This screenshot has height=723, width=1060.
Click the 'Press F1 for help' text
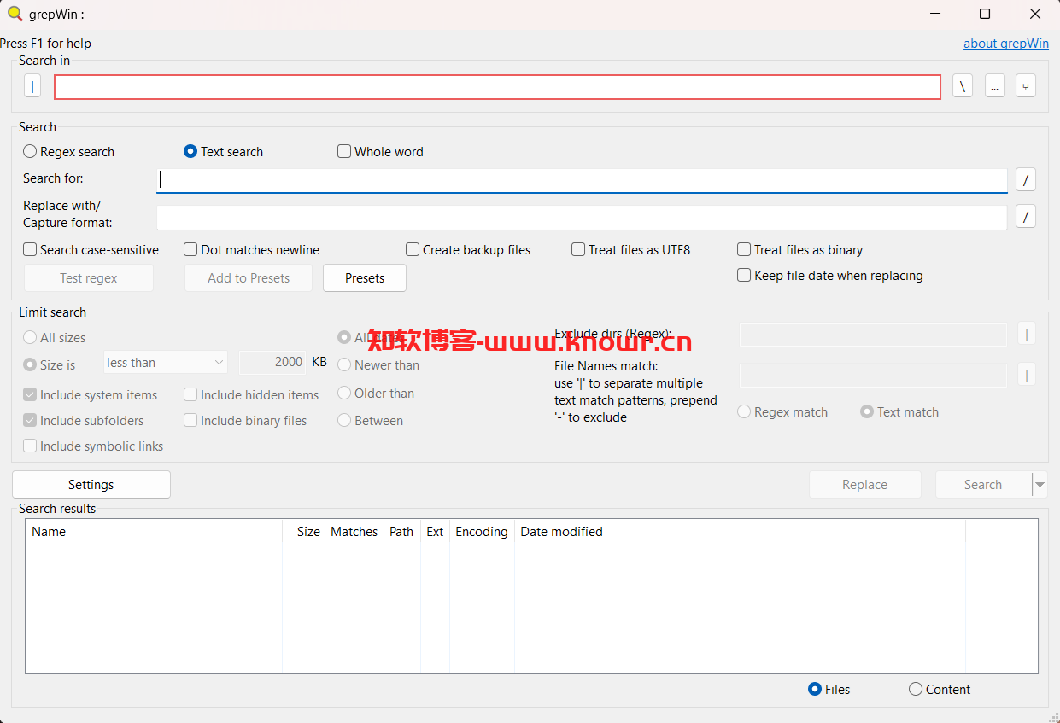click(46, 44)
